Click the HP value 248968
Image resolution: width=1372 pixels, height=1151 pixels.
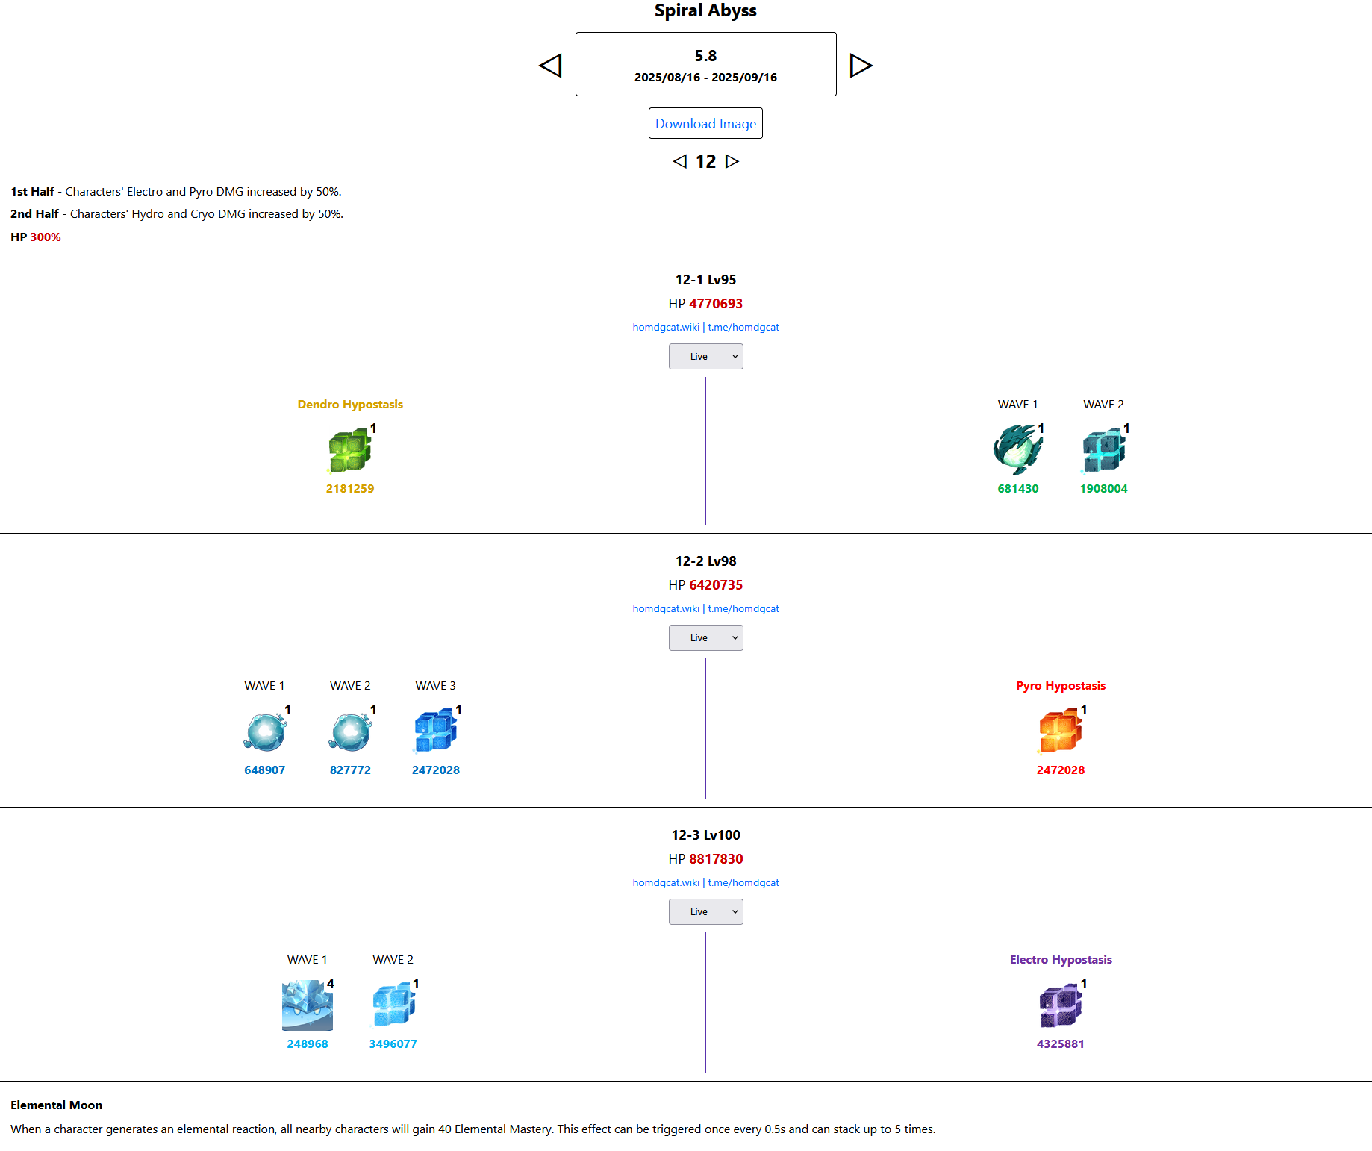click(308, 1044)
